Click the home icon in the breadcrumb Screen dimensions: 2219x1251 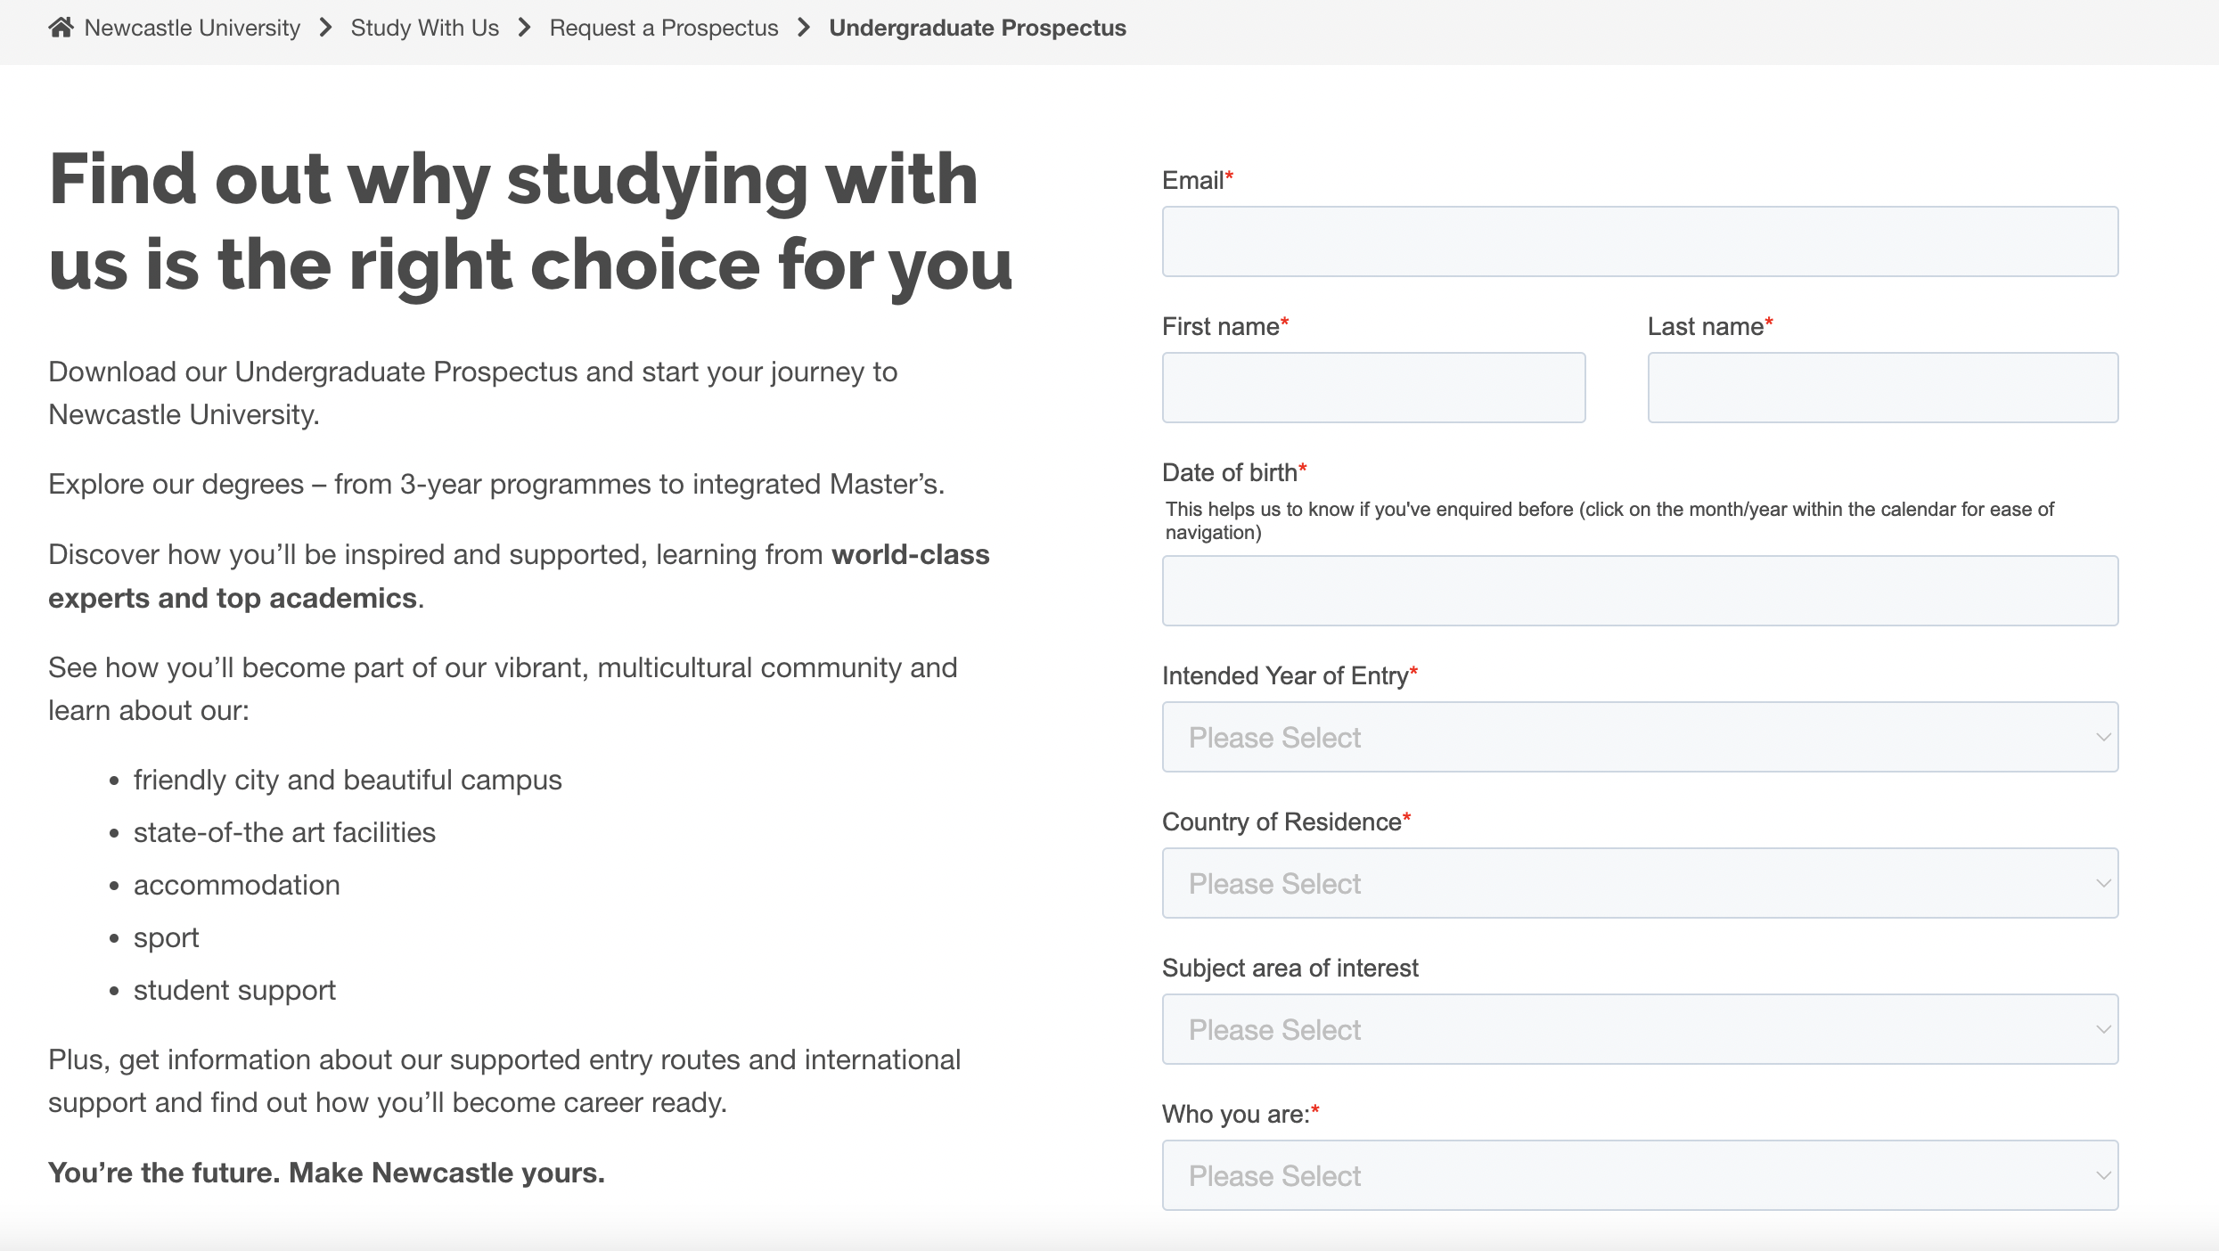click(x=61, y=27)
